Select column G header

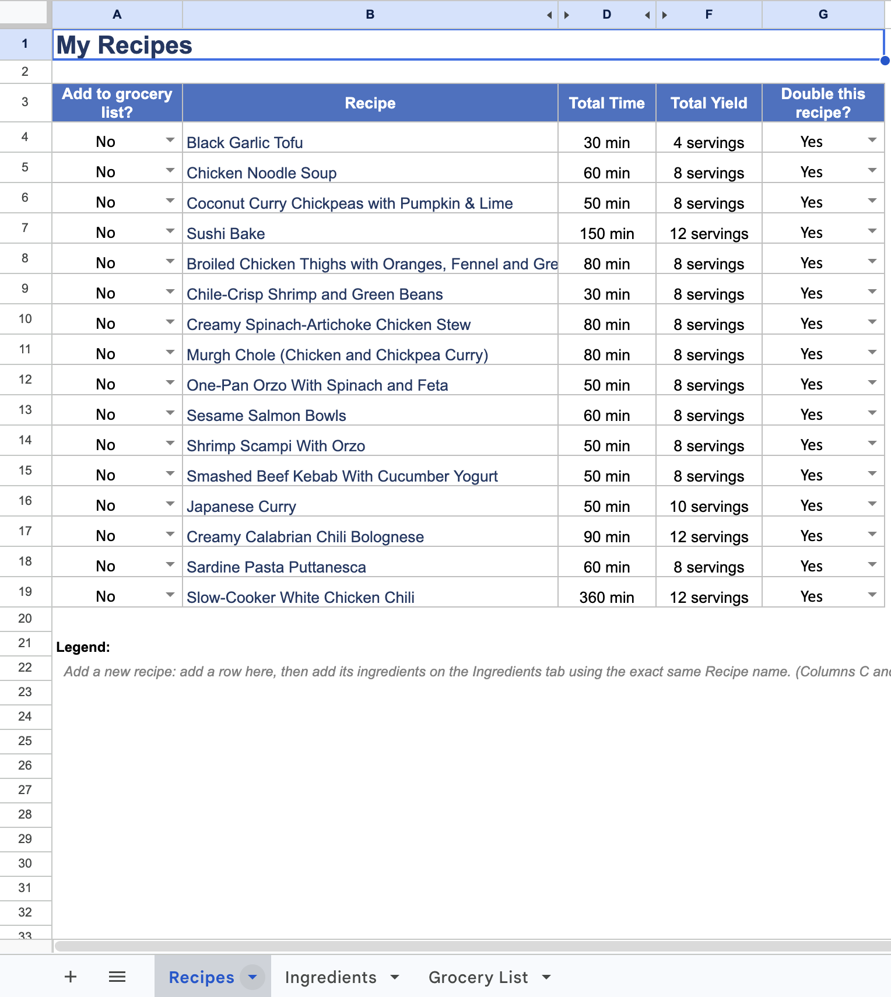[x=823, y=15]
